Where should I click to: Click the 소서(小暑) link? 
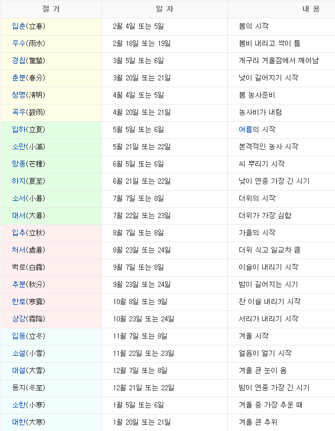19,199
